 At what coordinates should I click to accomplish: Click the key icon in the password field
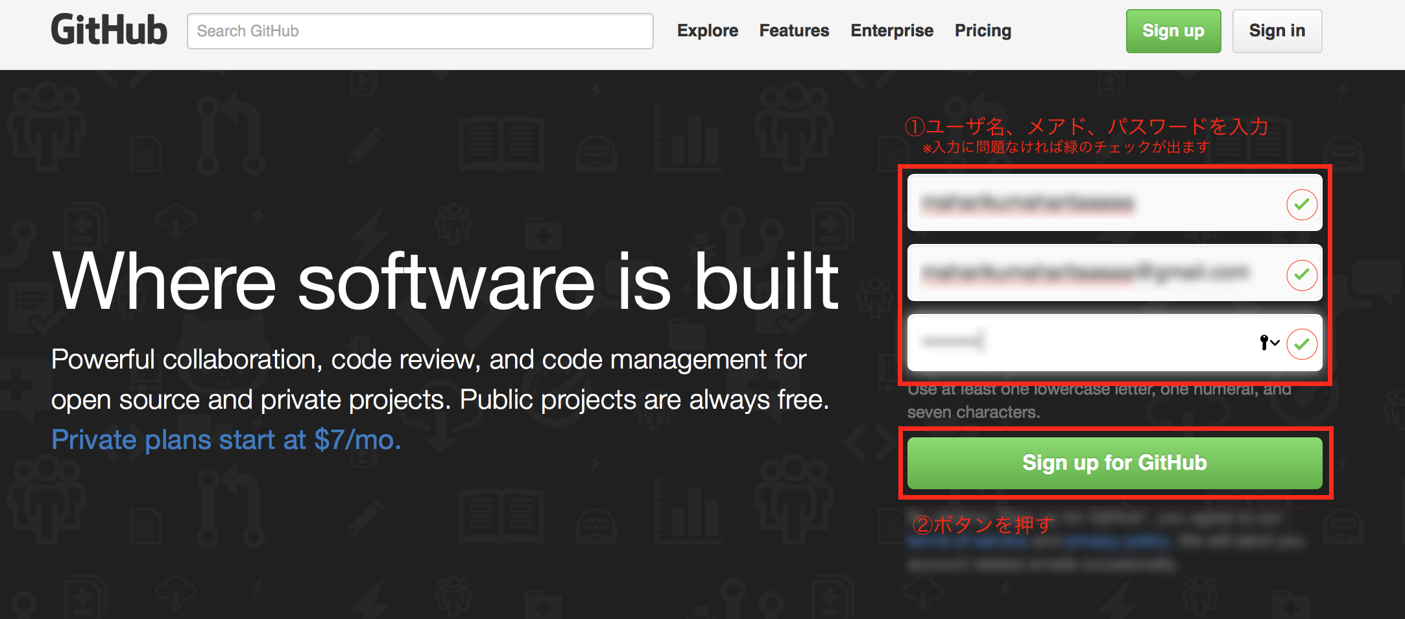point(1264,343)
